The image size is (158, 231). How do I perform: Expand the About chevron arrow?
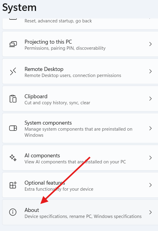coord(150,212)
